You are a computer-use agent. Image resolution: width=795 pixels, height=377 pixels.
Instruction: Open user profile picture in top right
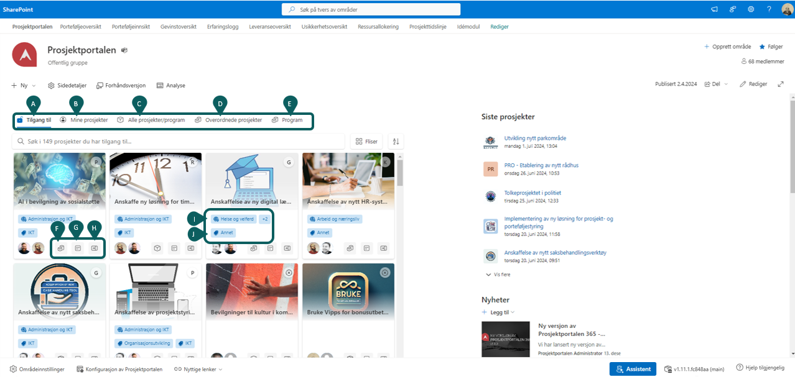[786, 9]
